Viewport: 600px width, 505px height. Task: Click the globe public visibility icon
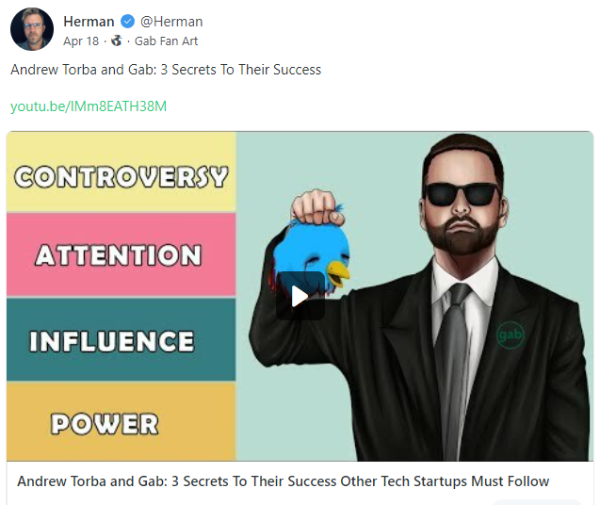pyautogui.click(x=117, y=41)
